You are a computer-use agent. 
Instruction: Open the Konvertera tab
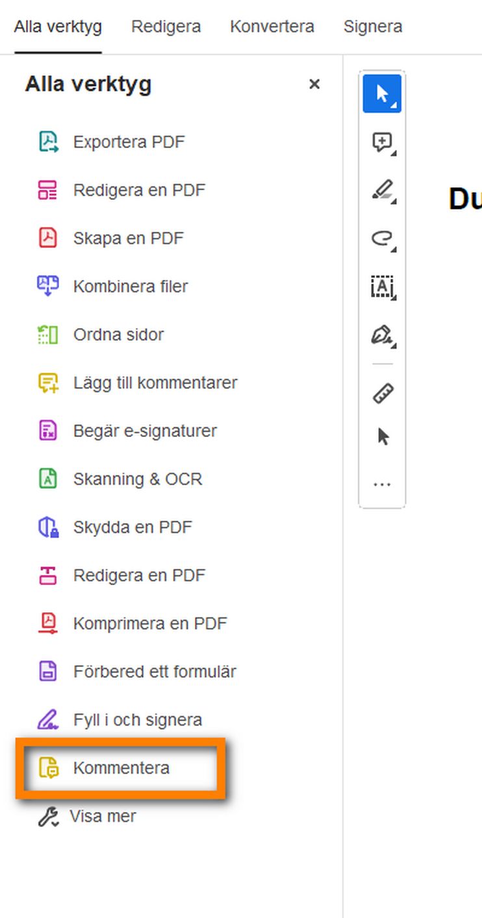click(x=272, y=27)
